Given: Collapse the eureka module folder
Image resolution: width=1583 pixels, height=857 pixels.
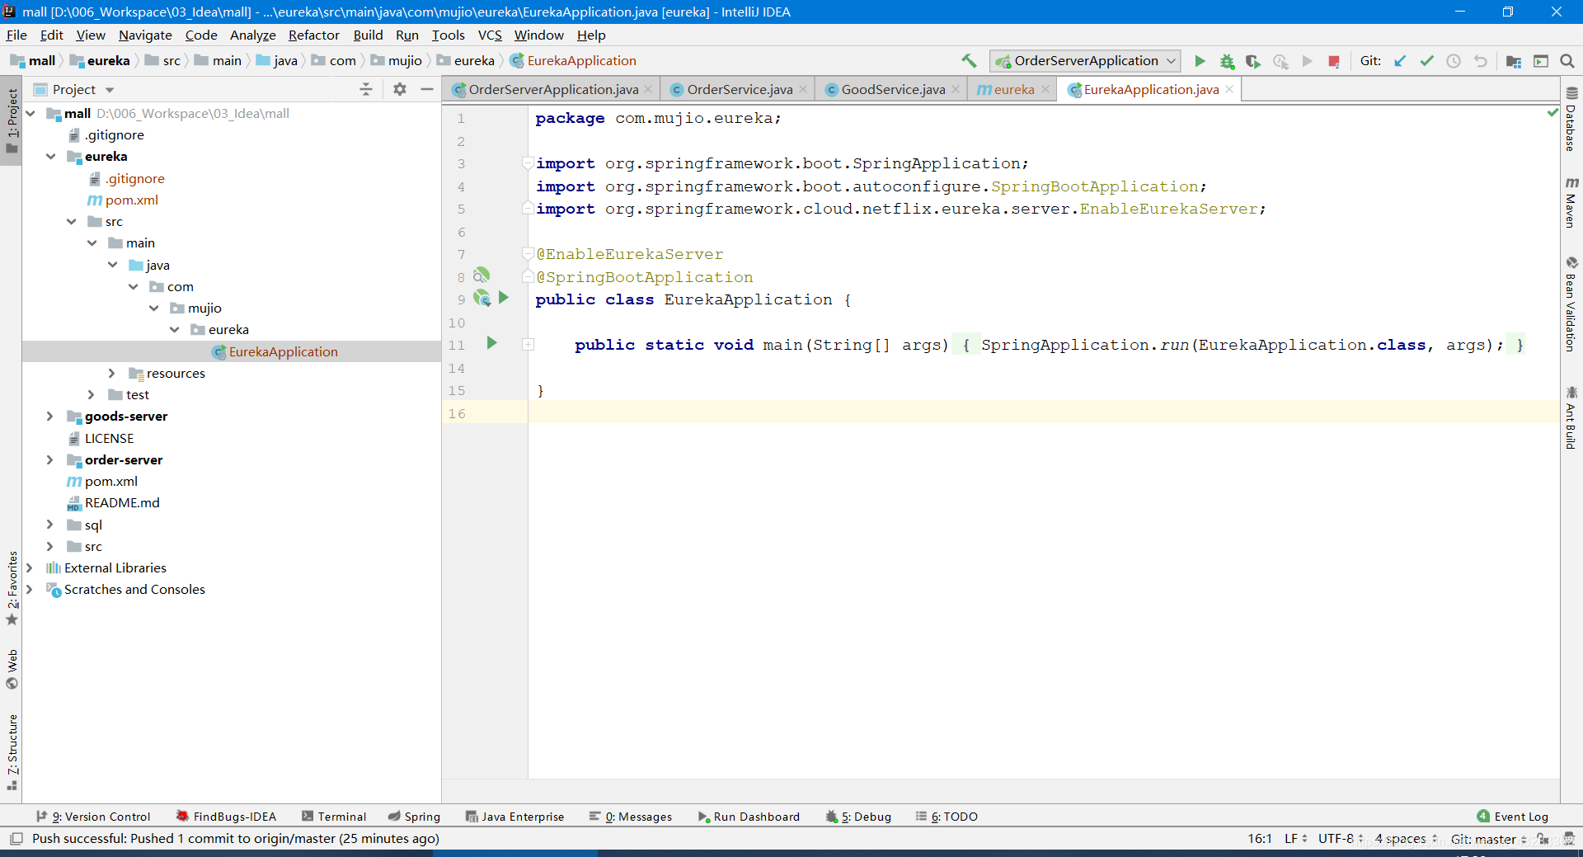Looking at the screenshot, I should tap(51, 156).
